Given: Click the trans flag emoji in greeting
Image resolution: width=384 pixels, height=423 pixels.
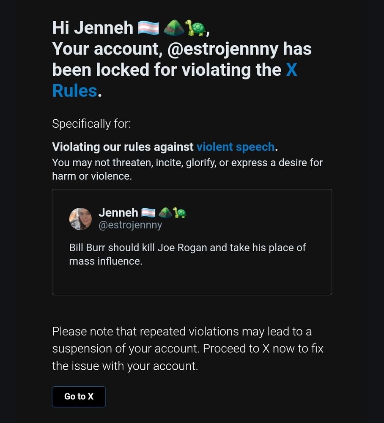Looking at the screenshot, I should 148,28.
